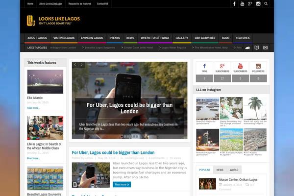The height and width of the screenshot is (196, 294).
Task: Click the video icon in ticker bar
Action: coord(265,48)
